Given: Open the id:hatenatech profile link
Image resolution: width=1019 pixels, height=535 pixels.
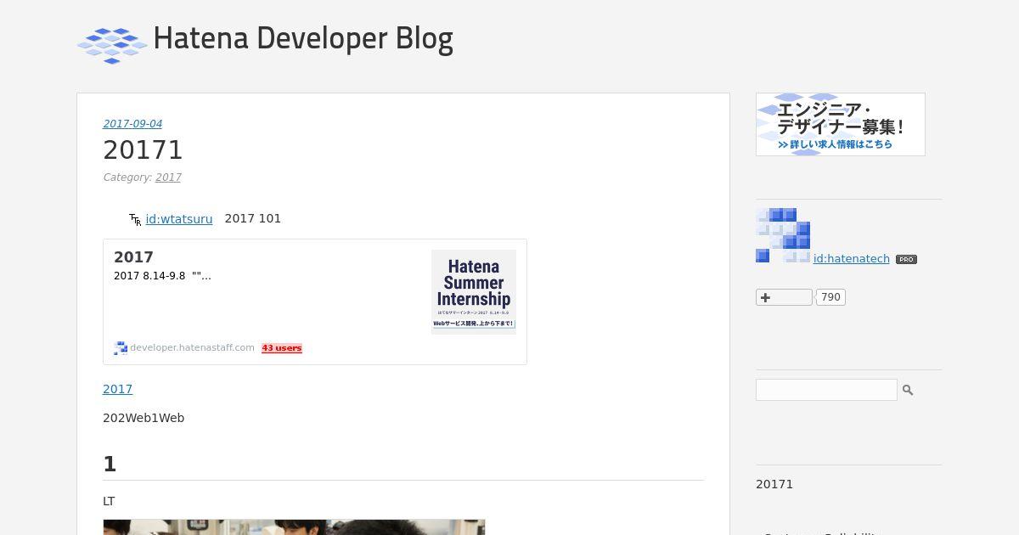Looking at the screenshot, I should click(852, 259).
